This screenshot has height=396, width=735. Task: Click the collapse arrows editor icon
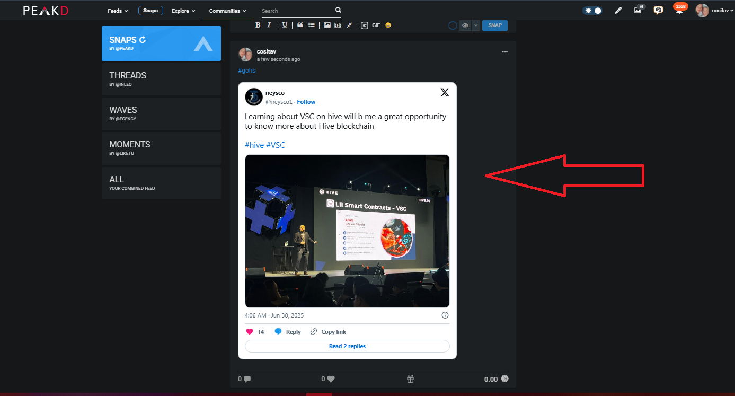tap(350, 25)
